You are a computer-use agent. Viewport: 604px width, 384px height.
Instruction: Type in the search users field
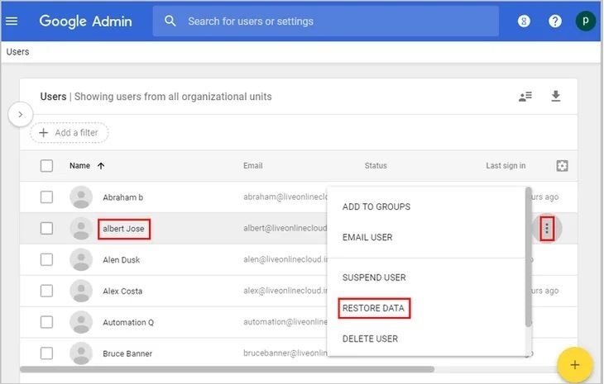coord(331,21)
